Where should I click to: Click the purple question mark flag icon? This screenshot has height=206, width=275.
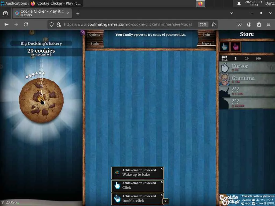[x=83, y=32]
